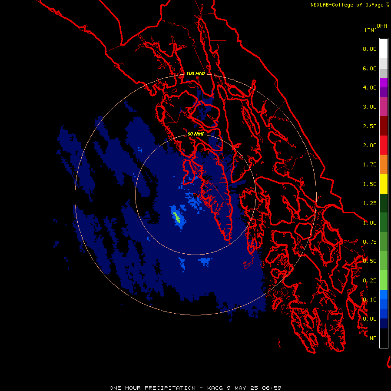Click the green precipitation core offshore

click(177, 217)
